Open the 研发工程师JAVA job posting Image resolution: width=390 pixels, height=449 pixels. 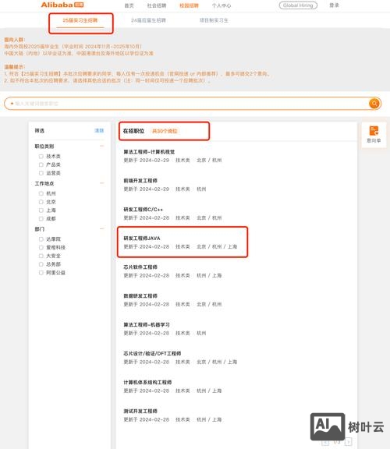pyautogui.click(x=142, y=239)
